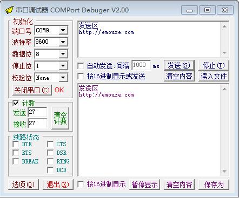239x198 pixels.
Task: Minimize the COMPort Debuger window
Action: coord(189,10)
